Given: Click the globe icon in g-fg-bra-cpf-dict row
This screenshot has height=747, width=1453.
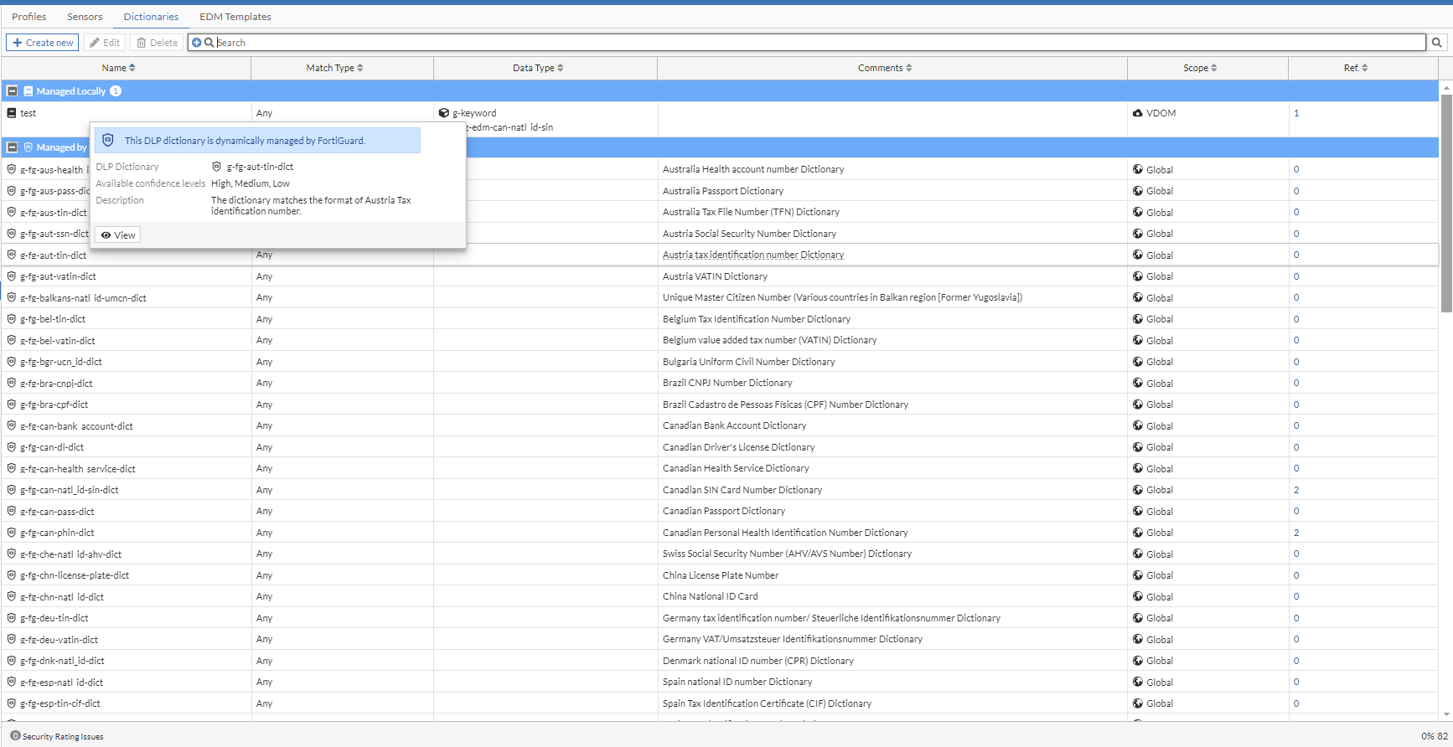Looking at the screenshot, I should point(1138,404).
